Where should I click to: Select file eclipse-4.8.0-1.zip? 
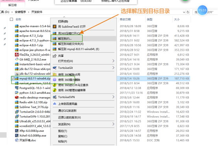[31, 45]
